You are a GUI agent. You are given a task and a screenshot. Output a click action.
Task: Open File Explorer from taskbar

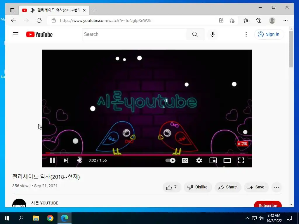point(36,218)
